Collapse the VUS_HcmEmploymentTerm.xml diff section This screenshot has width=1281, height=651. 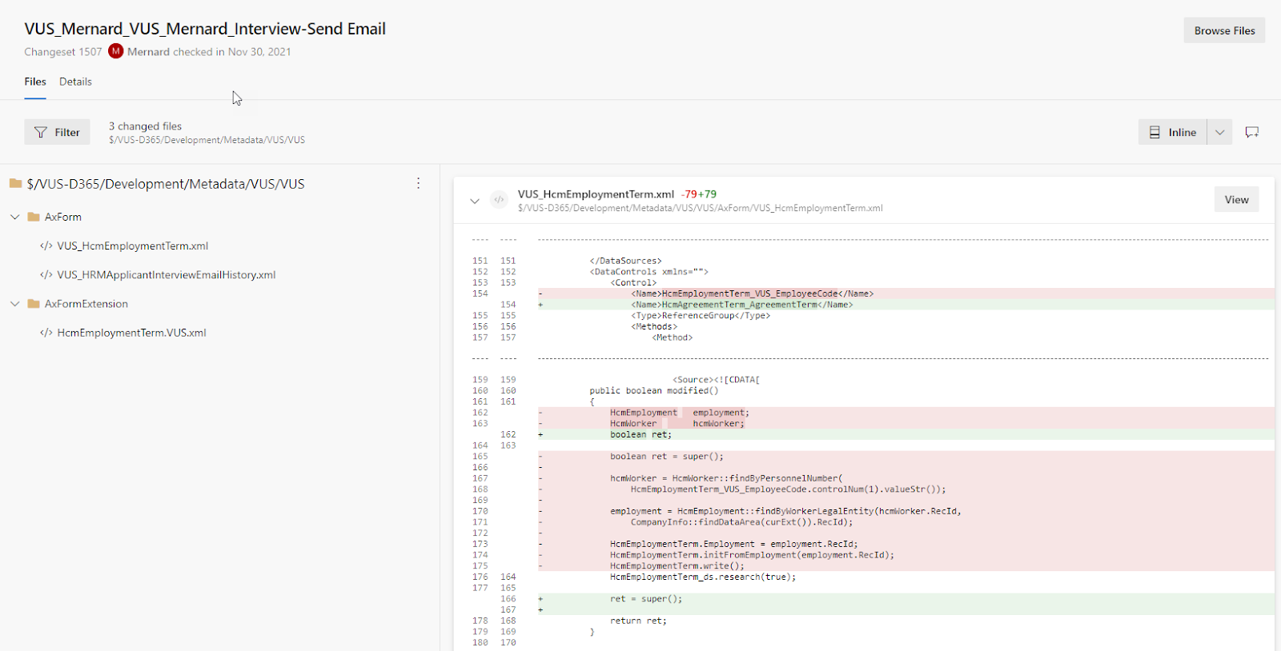point(475,201)
